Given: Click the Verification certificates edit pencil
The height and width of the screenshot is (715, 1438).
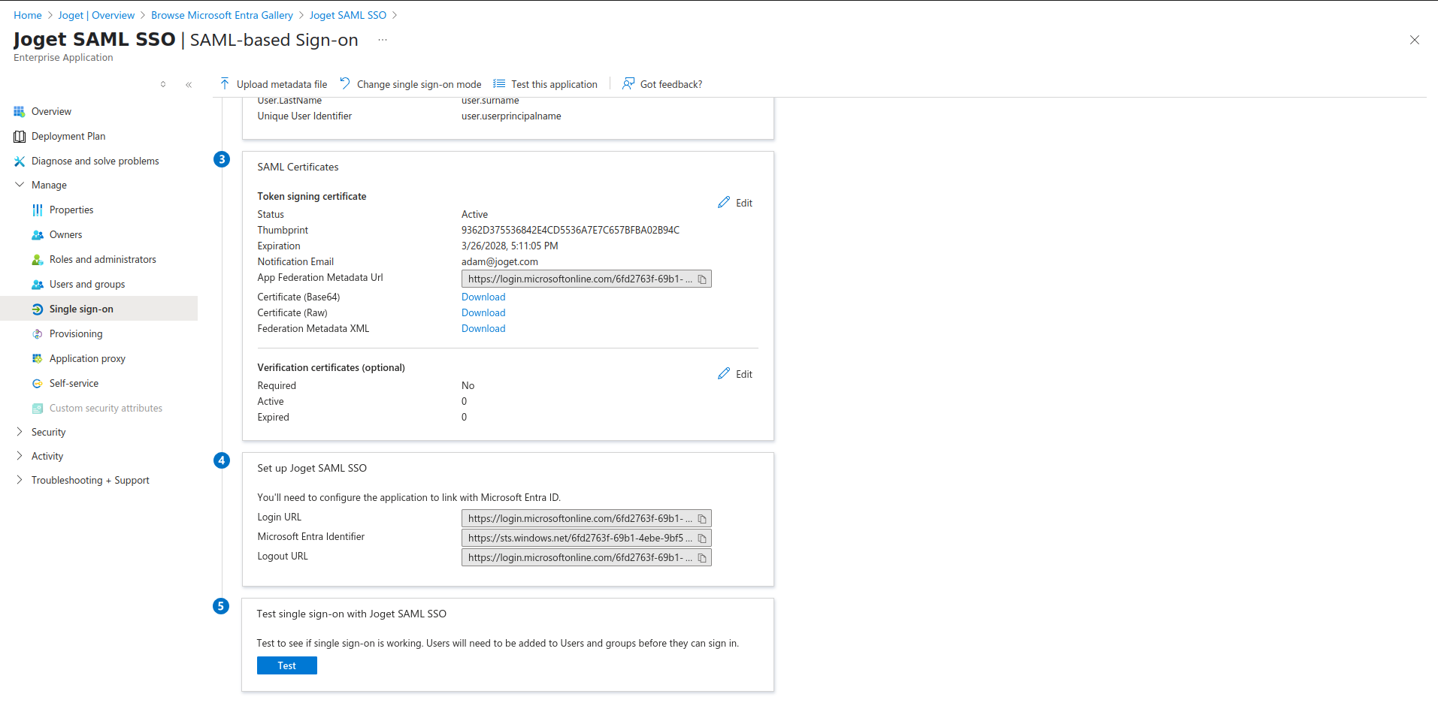Looking at the screenshot, I should coord(724,374).
